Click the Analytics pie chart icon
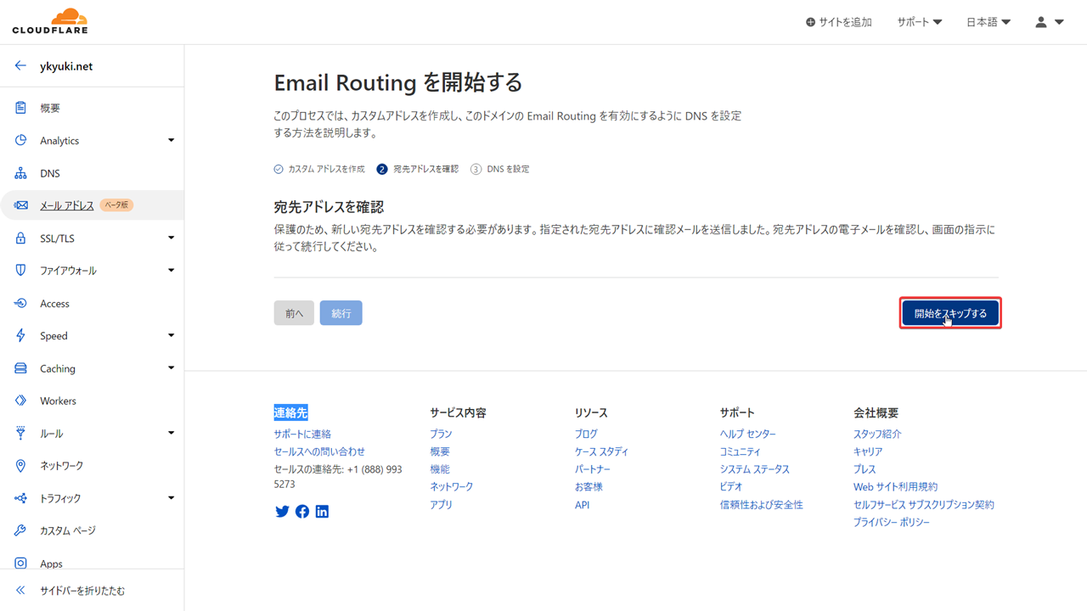 [20, 140]
